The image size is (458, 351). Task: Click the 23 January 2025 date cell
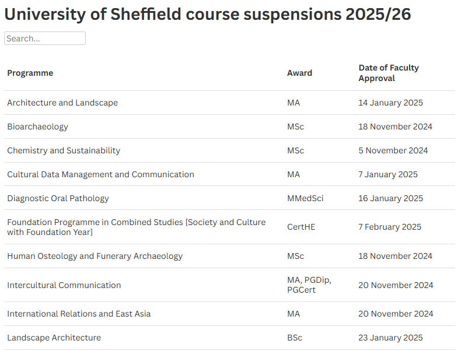(x=390, y=338)
